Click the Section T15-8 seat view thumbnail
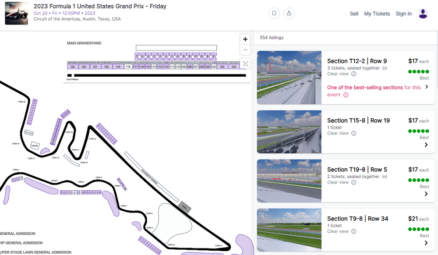The height and width of the screenshot is (255, 438). 289,131
